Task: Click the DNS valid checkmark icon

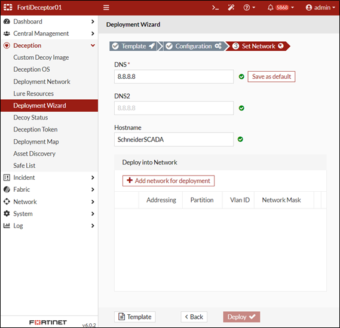Action: 241,76
